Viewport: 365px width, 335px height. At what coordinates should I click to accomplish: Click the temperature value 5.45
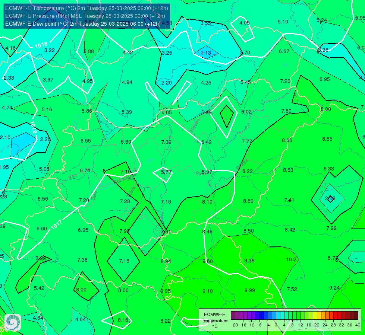coord(246,82)
